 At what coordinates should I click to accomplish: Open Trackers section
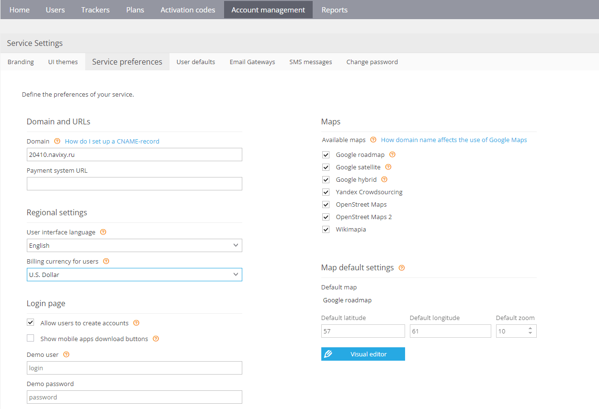pyautogui.click(x=95, y=10)
